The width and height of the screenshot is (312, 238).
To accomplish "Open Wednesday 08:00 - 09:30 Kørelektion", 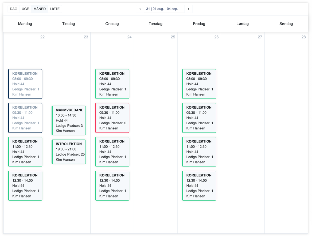I will click(x=112, y=84).
